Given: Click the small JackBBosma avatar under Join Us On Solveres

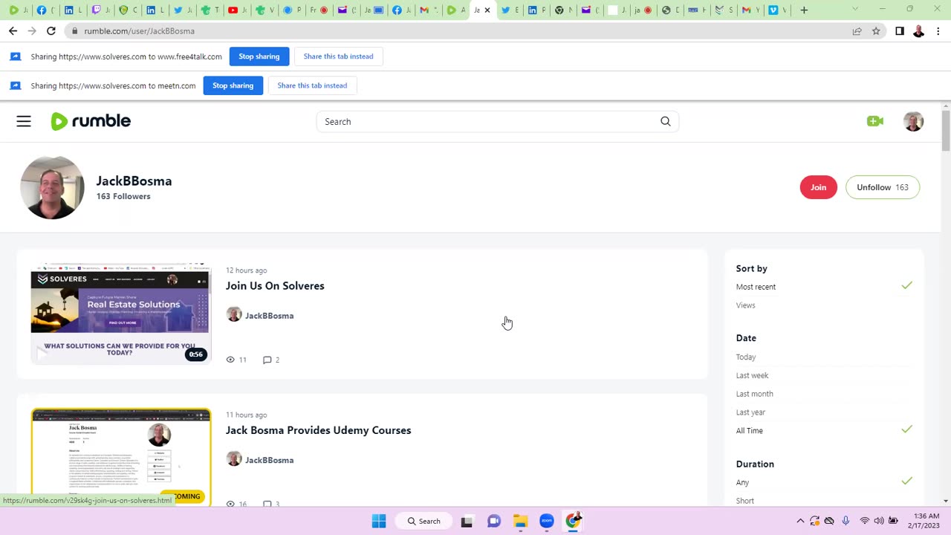Looking at the screenshot, I should (x=234, y=315).
